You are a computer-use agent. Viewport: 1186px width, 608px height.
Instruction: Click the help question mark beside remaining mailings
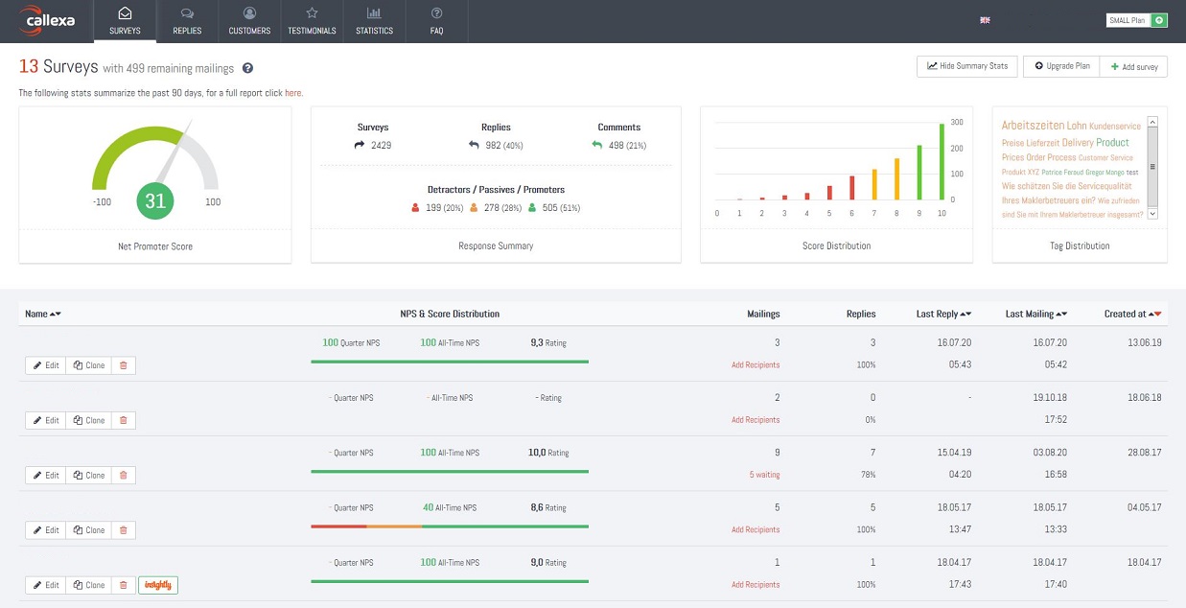(247, 68)
